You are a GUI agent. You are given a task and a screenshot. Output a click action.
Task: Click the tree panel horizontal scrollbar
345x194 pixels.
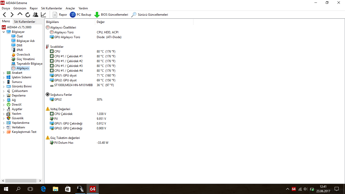(x=21, y=181)
